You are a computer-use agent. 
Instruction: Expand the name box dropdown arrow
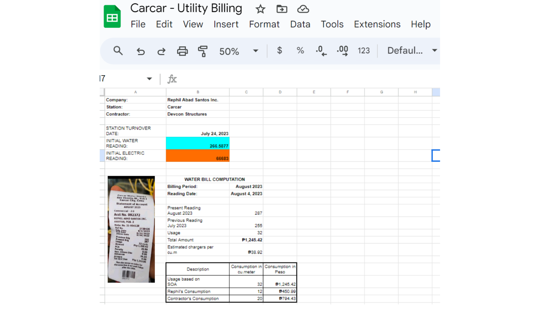pyautogui.click(x=149, y=79)
